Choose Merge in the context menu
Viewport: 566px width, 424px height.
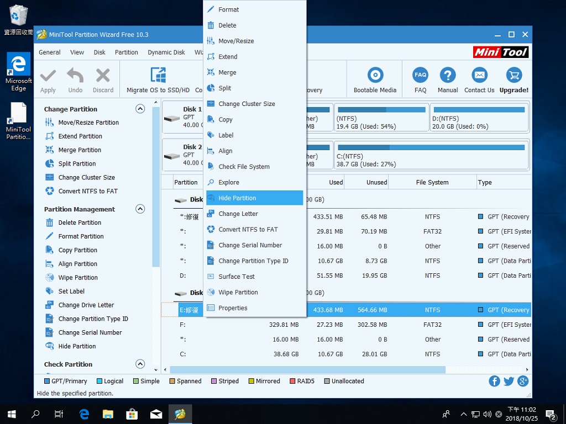pos(254,72)
